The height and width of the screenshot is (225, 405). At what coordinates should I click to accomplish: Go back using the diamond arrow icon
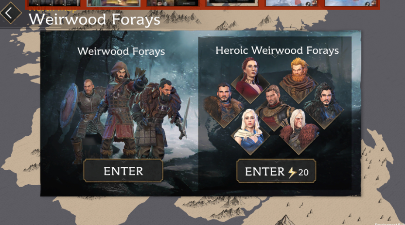[x=10, y=13]
